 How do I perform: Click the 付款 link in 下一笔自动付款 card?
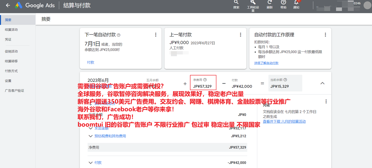click(91, 62)
